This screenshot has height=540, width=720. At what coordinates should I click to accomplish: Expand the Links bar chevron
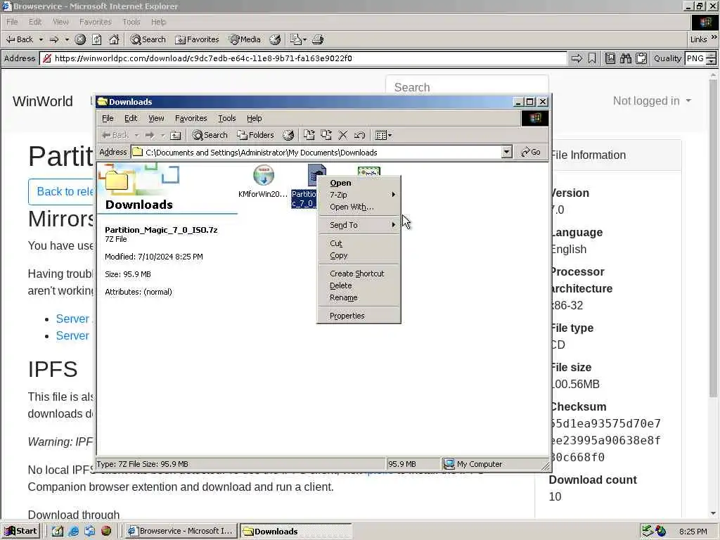click(714, 38)
